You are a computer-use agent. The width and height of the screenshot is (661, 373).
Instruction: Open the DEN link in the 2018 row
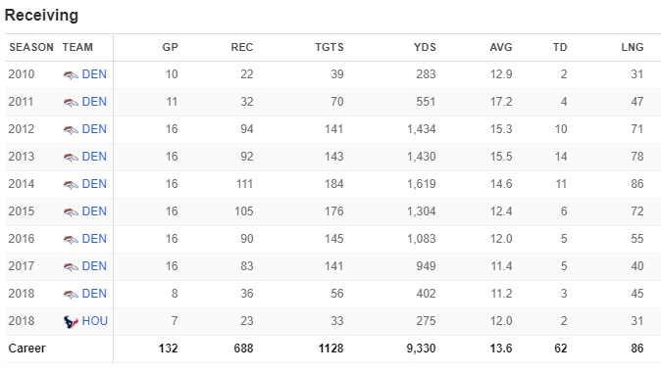click(94, 294)
